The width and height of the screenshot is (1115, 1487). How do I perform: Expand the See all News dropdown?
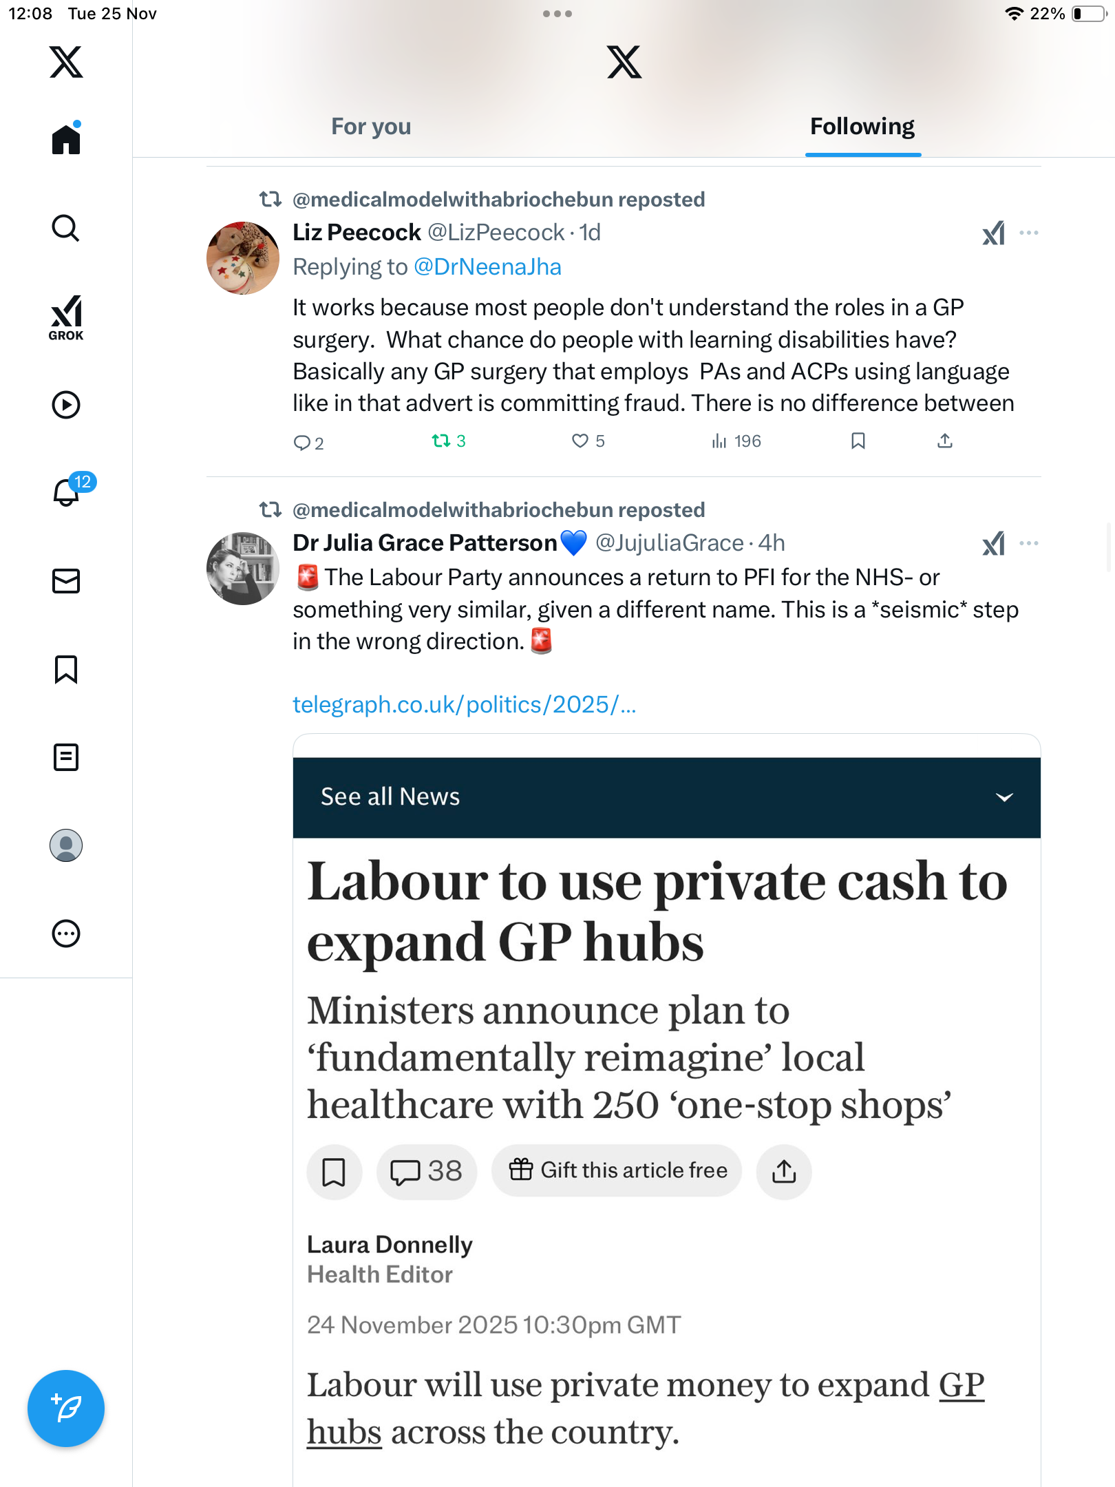click(x=1004, y=797)
